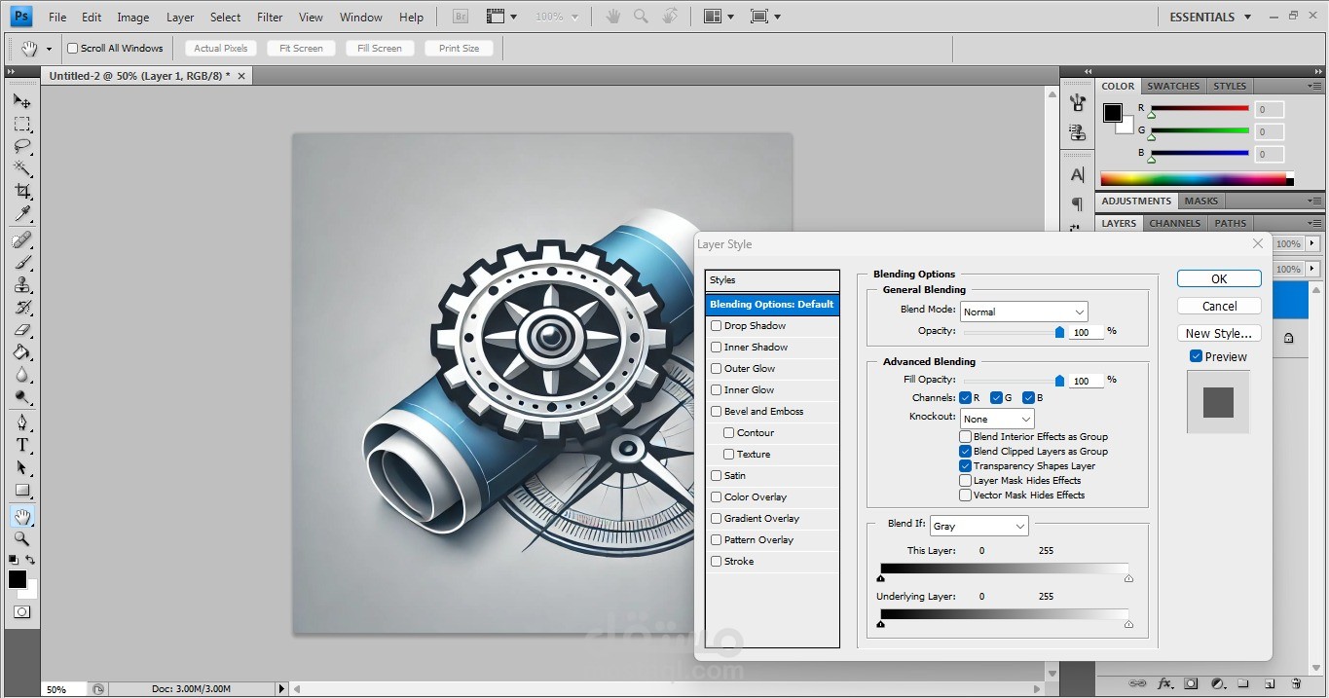Activate the Zoom tool in toolbox
Viewport: 1329px width, 698px height.
tap(21, 538)
